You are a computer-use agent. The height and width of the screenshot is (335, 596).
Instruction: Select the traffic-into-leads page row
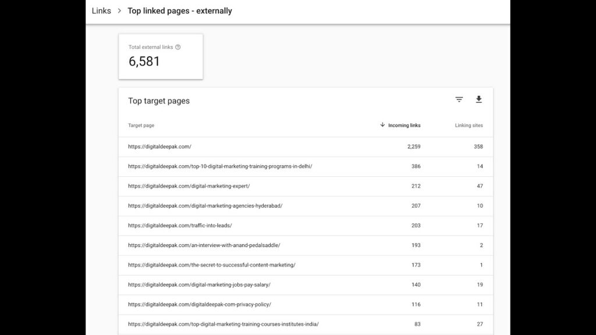(x=306, y=226)
